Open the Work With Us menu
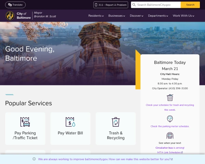 click(183, 16)
